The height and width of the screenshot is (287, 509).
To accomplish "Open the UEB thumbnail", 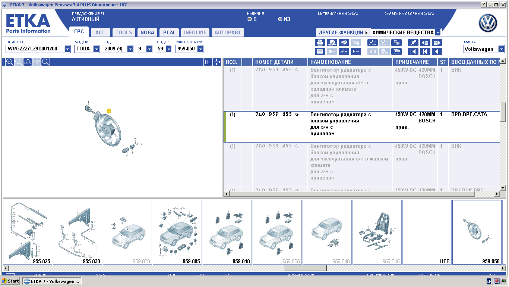I will pyautogui.click(x=427, y=232).
